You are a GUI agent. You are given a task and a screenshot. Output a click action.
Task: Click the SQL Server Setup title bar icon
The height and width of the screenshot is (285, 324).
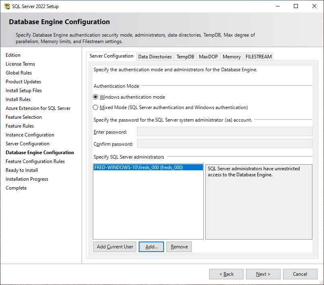click(x=6, y=6)
